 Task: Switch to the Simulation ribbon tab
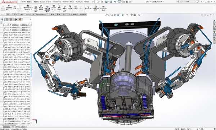(x=83, y=14)
